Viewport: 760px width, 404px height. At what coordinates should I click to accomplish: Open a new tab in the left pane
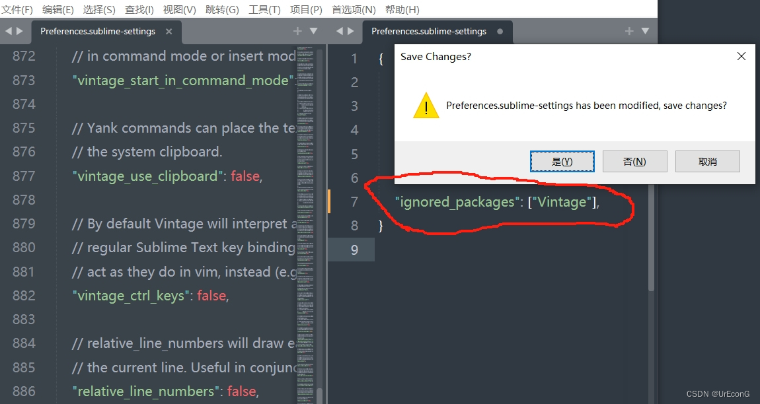[297, 30]
